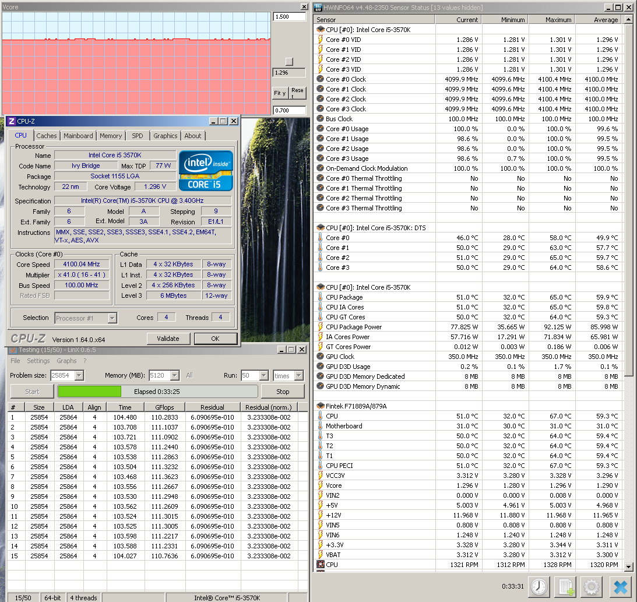Click bolt icon for VBAT sensor
The width and height of the screenshot is (637, 602).
pos(321,555)
